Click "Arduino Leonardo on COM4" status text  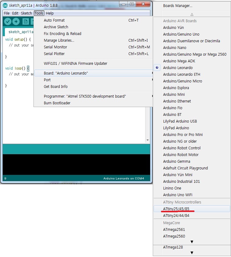tap(124, 179)
